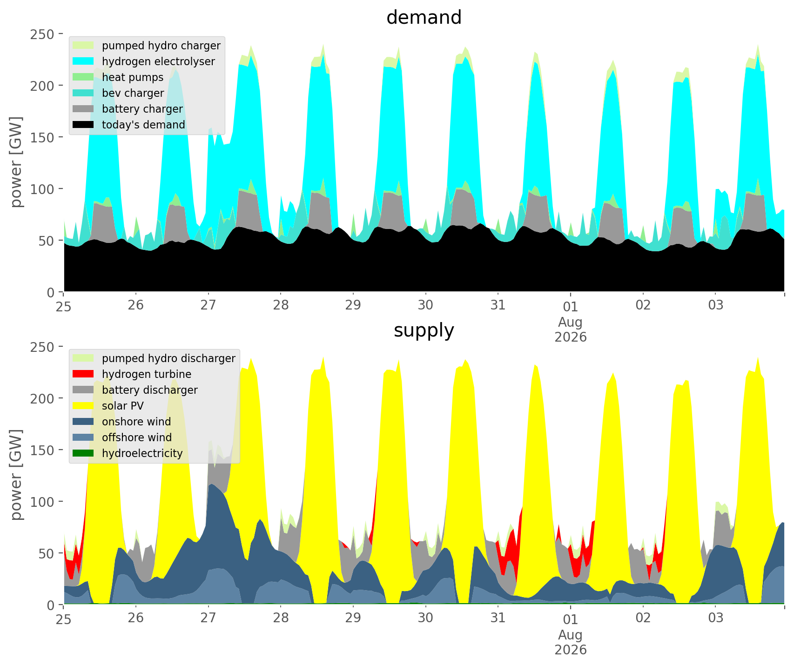
Task: Click the 200 y-axis tick on demand chart
Action: 43,86
